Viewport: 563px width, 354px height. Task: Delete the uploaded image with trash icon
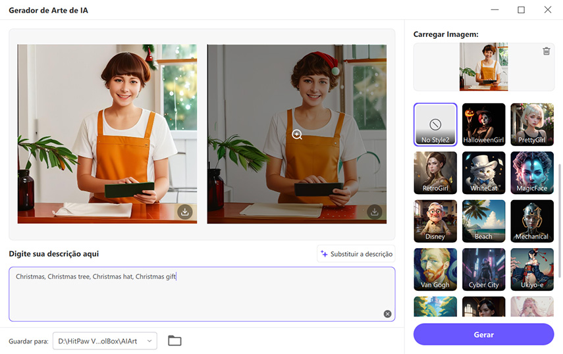546,51
